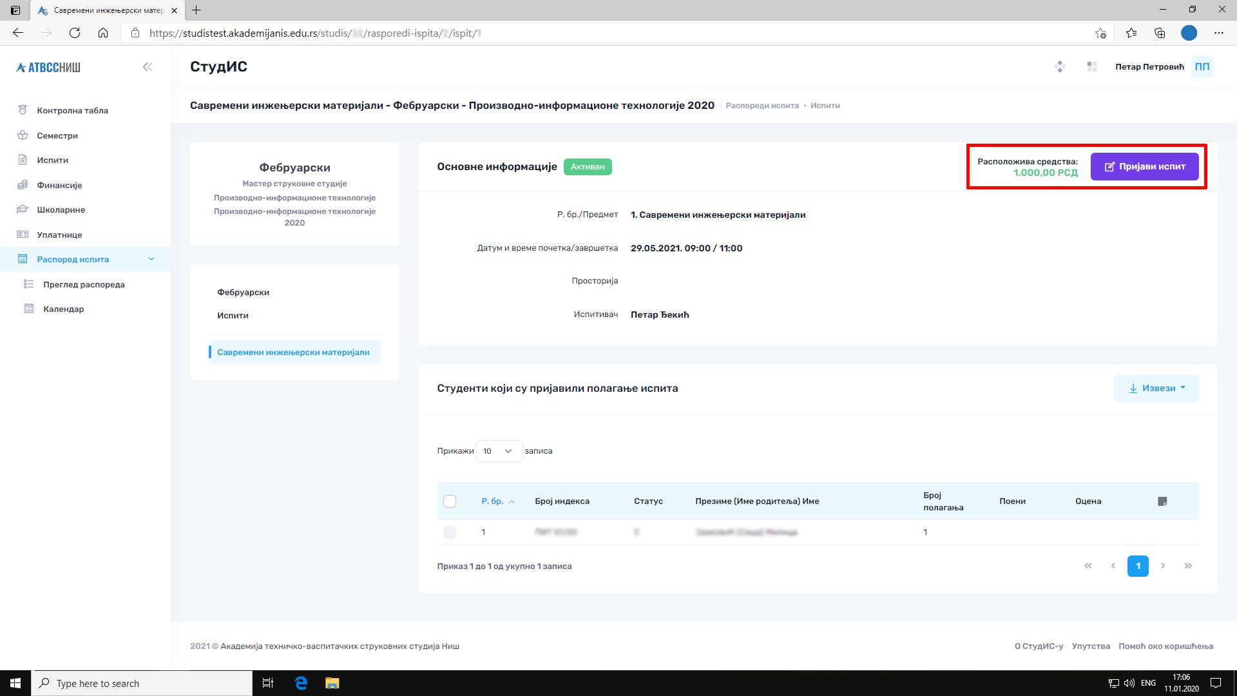The width and height of the screenshot is (1237, 696).
Task: Toggle the checkbox in row 1
Action: tap(450, 532)
